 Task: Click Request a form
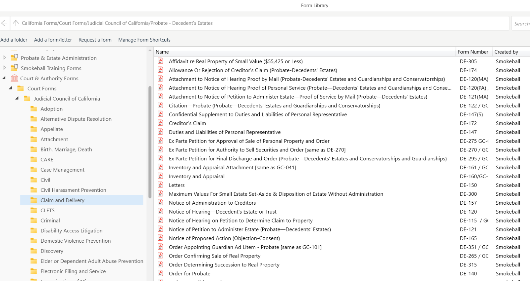tap(95, 40)
